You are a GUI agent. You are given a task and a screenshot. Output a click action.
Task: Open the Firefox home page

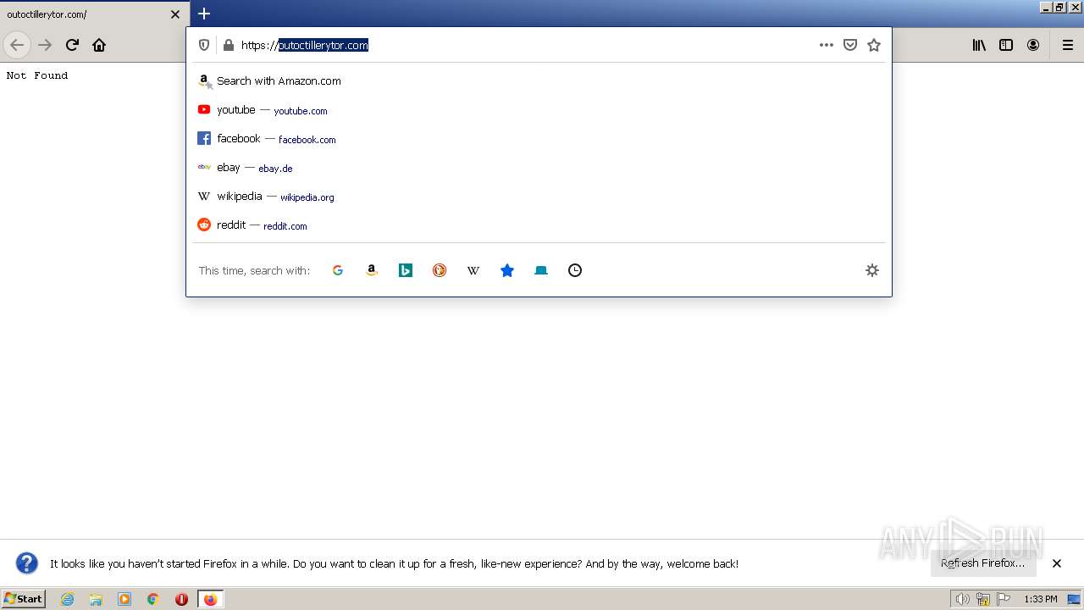[x=99, y=45]
